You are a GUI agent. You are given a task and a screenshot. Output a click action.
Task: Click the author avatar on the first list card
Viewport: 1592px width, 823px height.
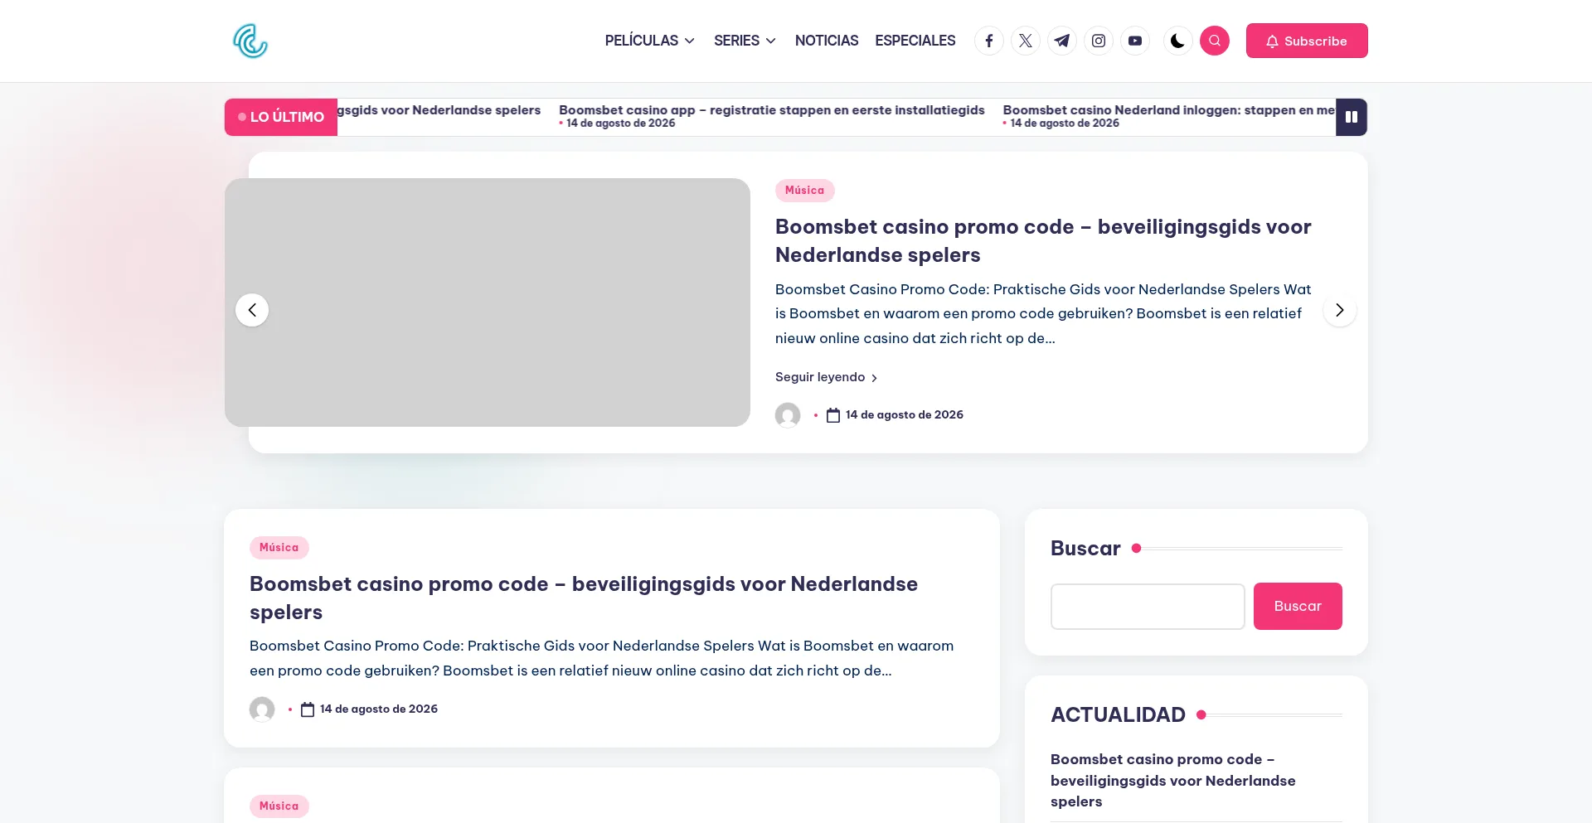point(262,709)
